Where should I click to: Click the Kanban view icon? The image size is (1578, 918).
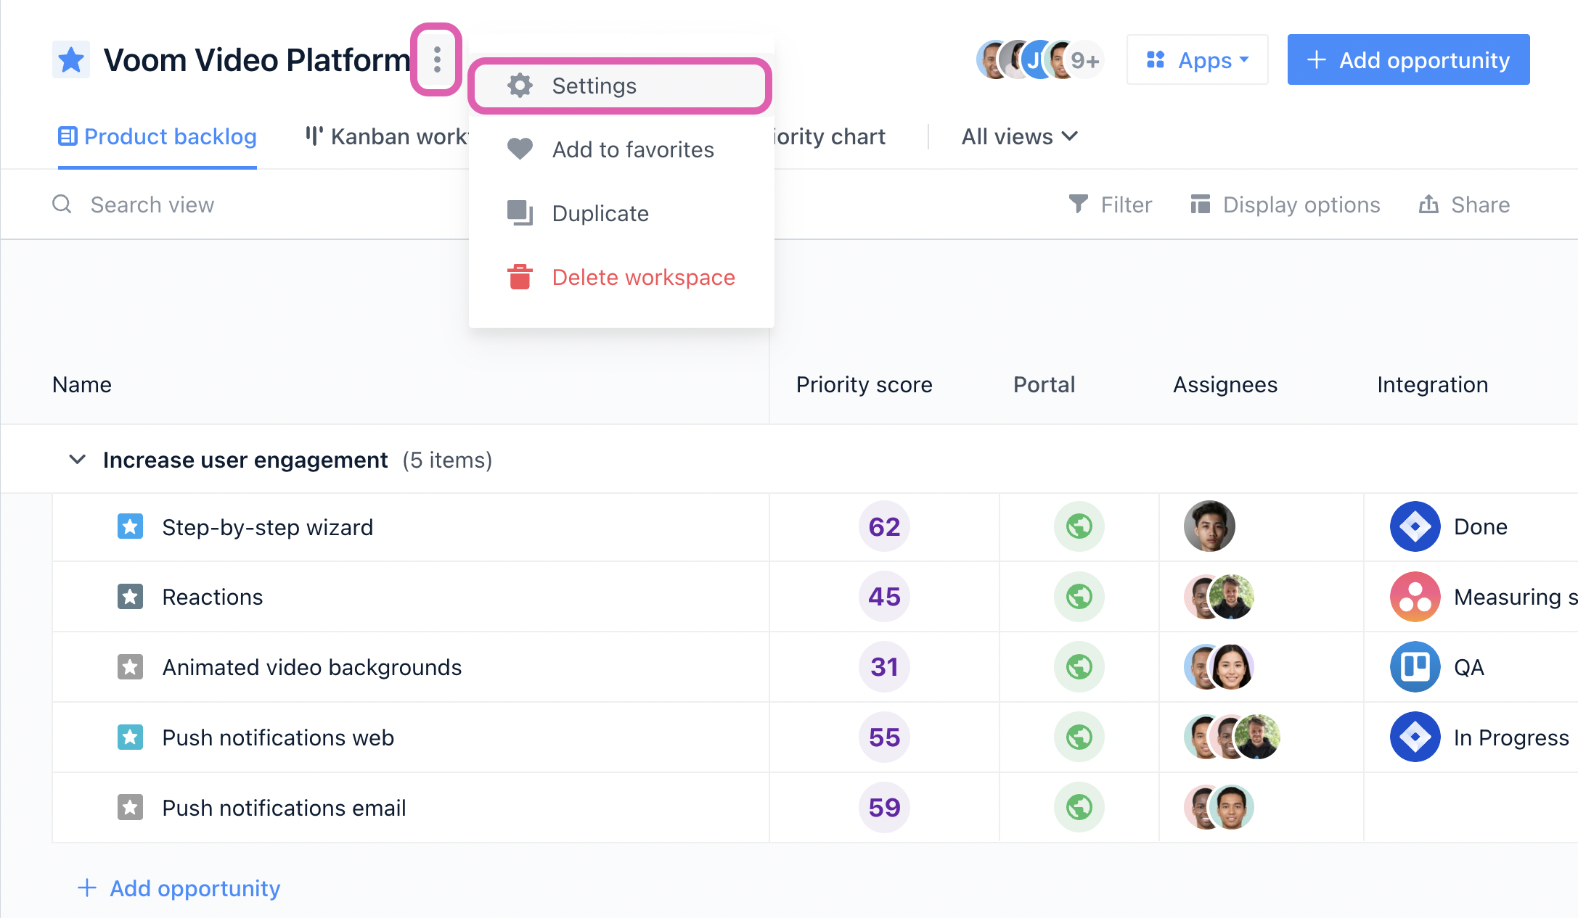pyautogui.click(x=314, y=136)
